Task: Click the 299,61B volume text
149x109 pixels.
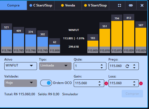Action: point(74,47)
